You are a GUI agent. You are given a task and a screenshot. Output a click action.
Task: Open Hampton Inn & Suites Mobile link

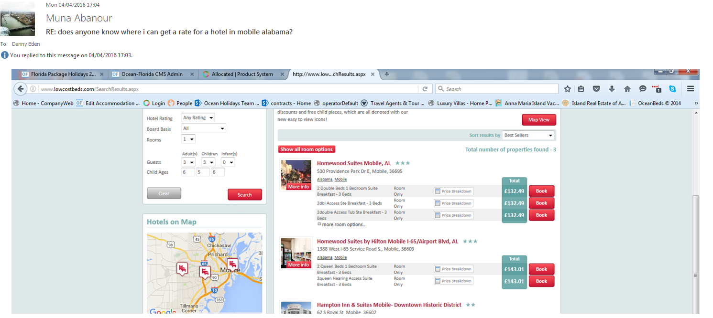point(389,305)
